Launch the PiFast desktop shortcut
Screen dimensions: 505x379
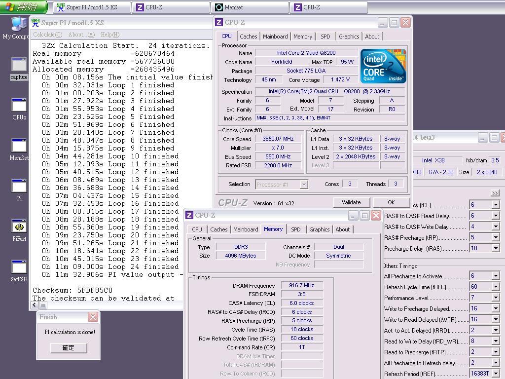pos(19,230)
